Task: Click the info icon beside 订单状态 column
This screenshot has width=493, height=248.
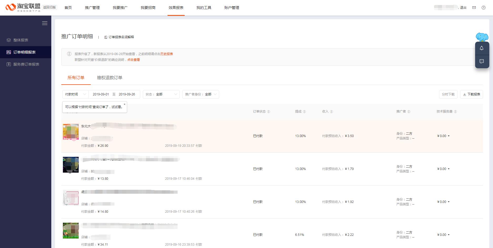Action: click(x=269, y=111)
